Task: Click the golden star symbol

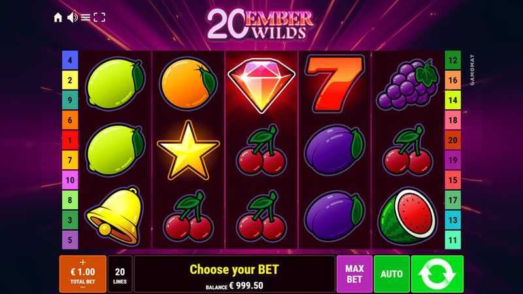Action: point(188,150)
